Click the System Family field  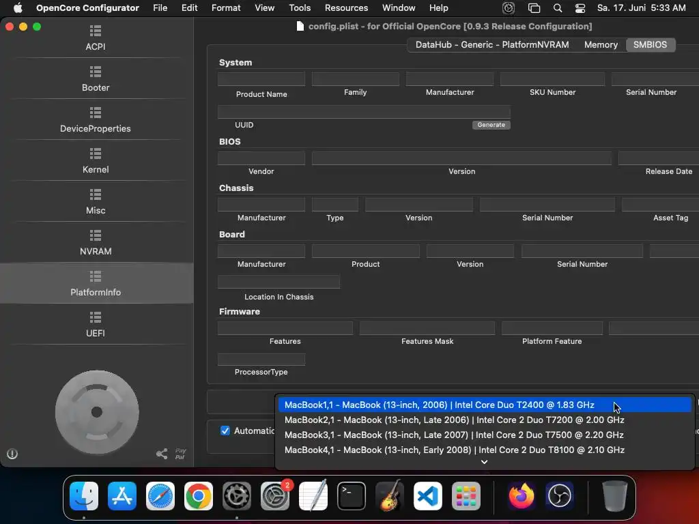[x=355, y=79]
